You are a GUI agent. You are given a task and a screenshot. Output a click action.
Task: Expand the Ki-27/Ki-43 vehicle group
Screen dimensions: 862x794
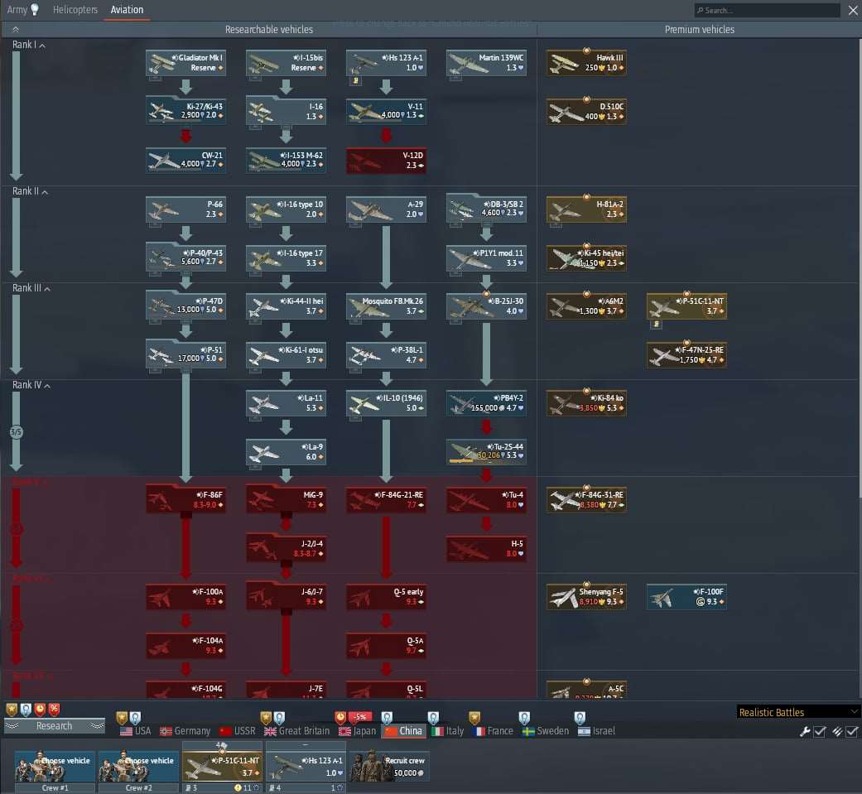[185, 112]
